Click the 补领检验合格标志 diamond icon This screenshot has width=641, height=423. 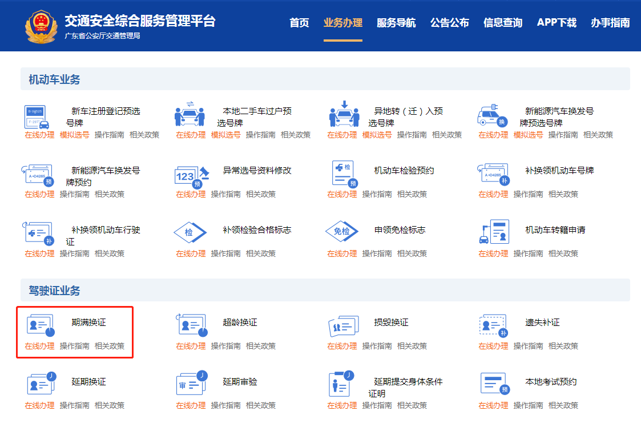(x=190, y=233)
